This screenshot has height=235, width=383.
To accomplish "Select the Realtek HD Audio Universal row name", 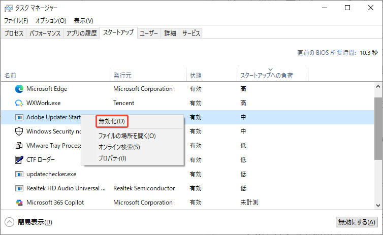I will 66,188.
